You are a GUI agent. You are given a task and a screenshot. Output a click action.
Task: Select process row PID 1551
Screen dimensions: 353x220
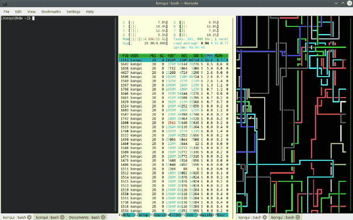[x=174, y=198]
